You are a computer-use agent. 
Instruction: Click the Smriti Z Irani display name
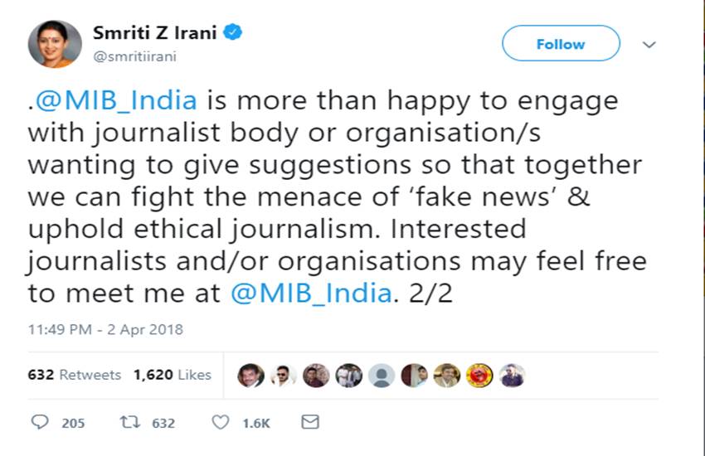tap(156, 35)
